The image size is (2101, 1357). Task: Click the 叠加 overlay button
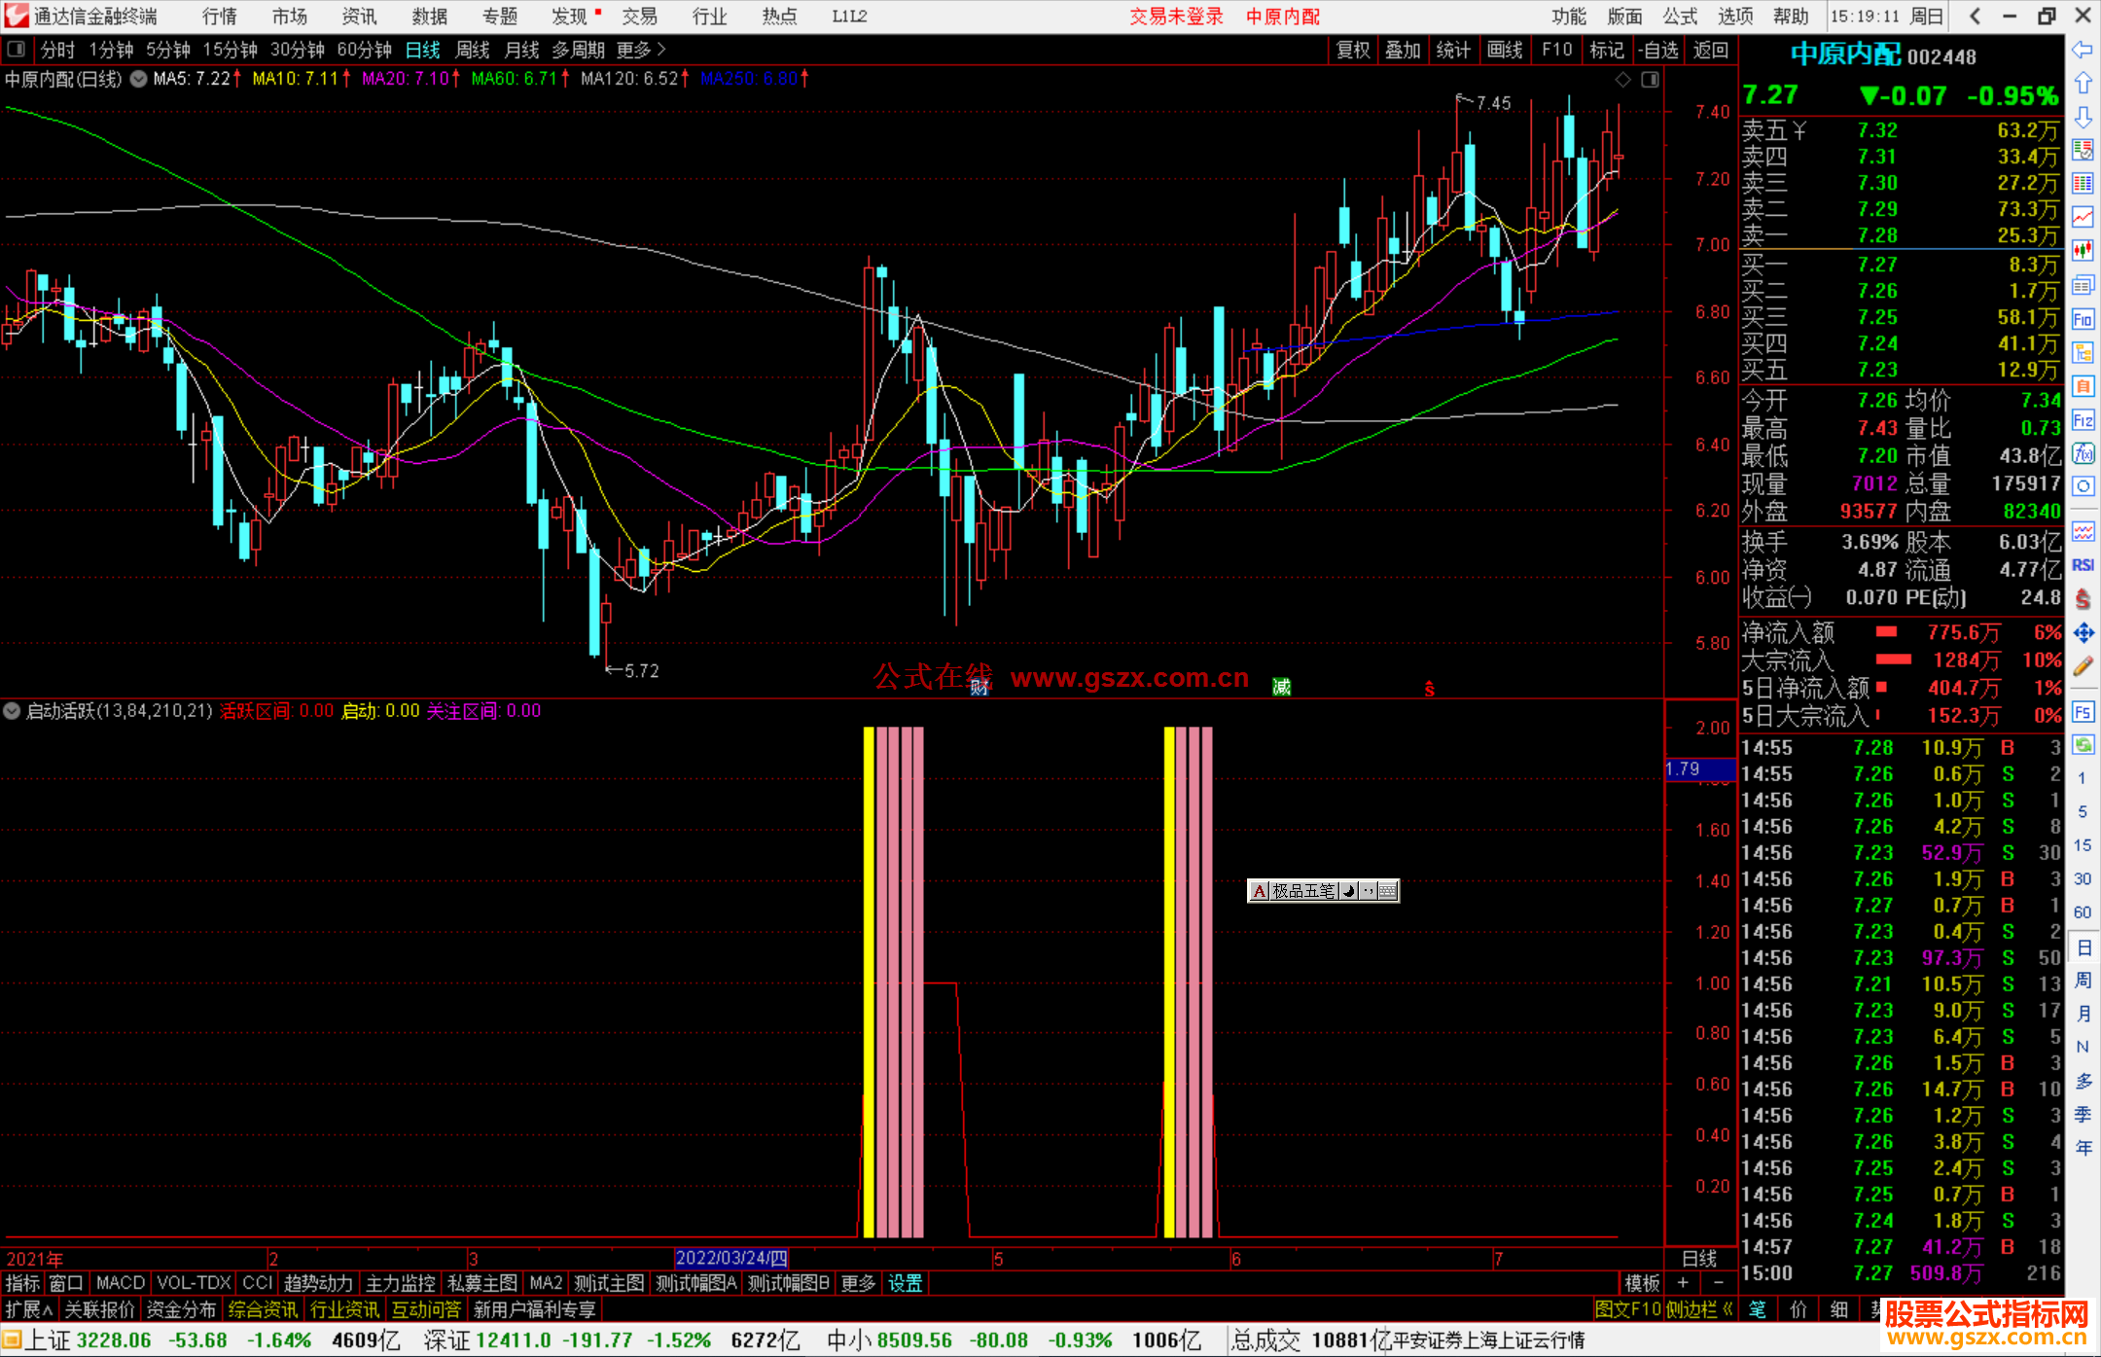1403,50
